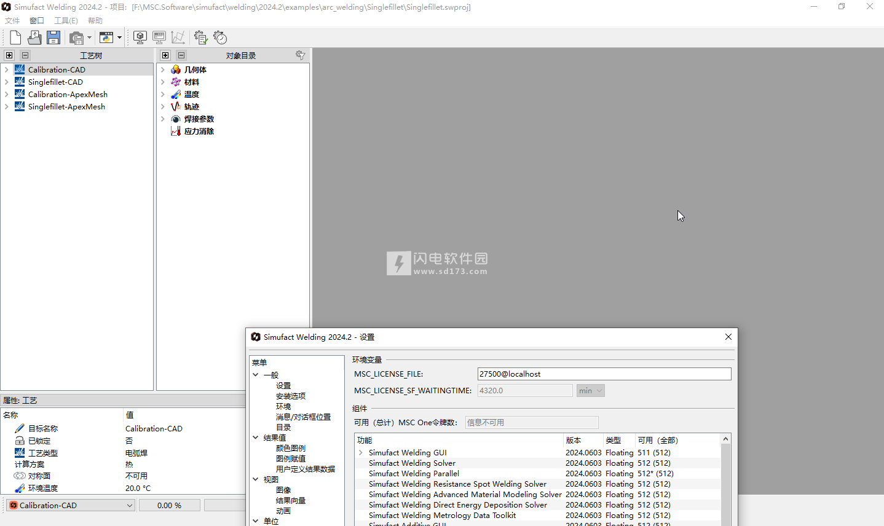Click the 0.00 % progress bar
This screenshot has height=526, width=884.
pos(170,505)
